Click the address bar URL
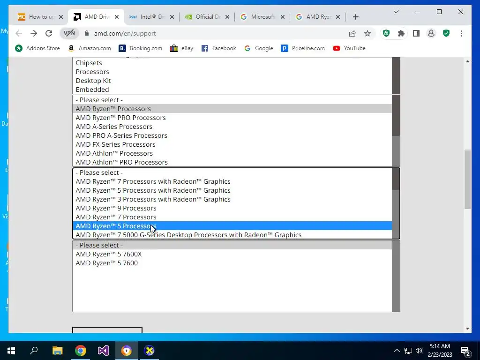Screen dimensions: 480x360 point(125,33)
